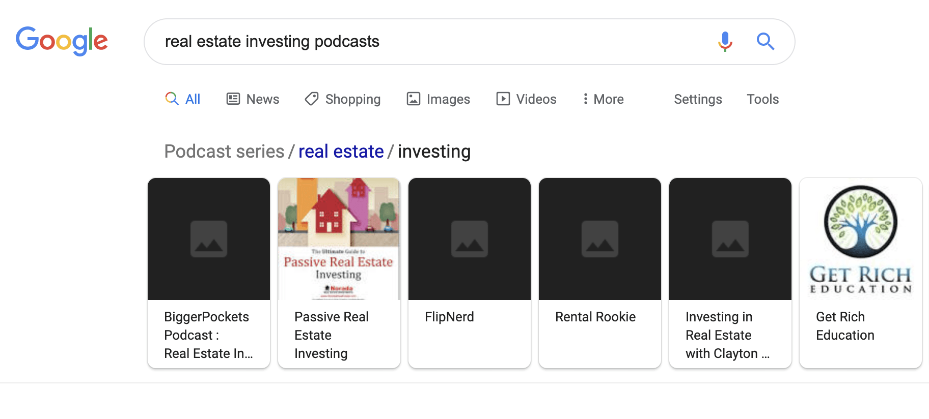Click the FlipNerd title
Viewport: 929px width, 419px height.
[449, 317]
